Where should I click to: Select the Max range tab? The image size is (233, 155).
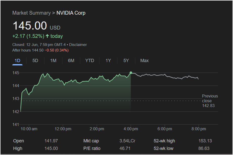pos(144,61)
